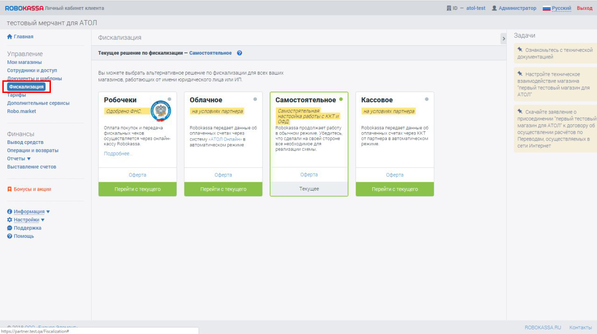Screen dimensions: 597x334
Task: Click the building ID icon in header
Action: [449, 8]
